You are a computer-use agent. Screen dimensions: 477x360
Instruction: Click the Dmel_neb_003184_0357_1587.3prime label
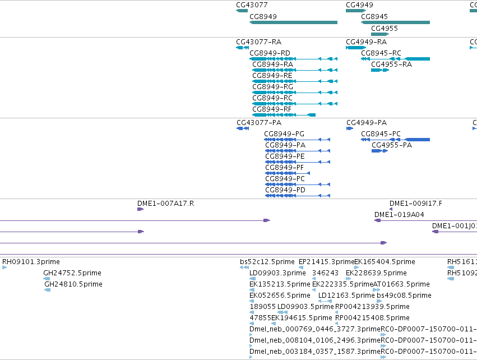point(315,352)
